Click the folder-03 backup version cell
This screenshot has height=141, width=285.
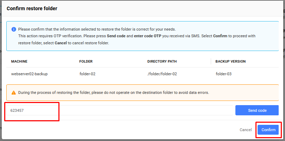pos(223,74)
